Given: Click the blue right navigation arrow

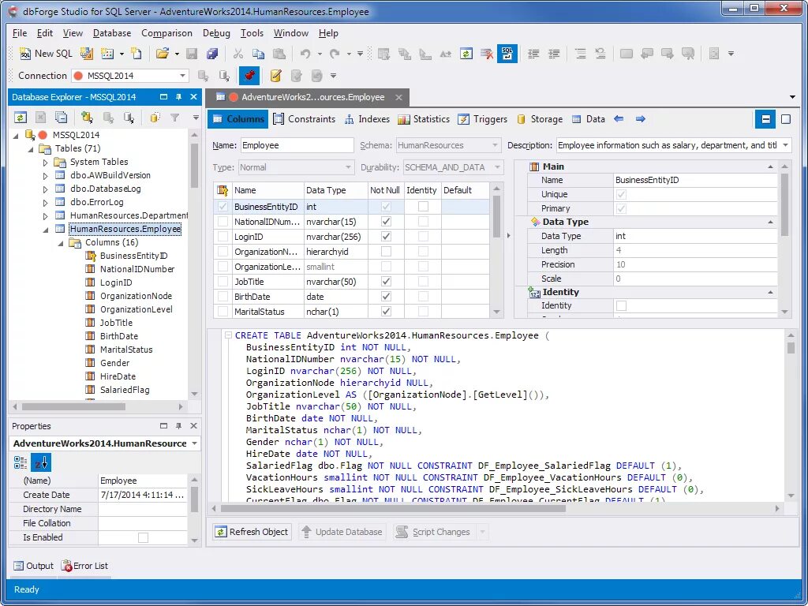Looking at the screenshot, I should (x=641, y=119).
